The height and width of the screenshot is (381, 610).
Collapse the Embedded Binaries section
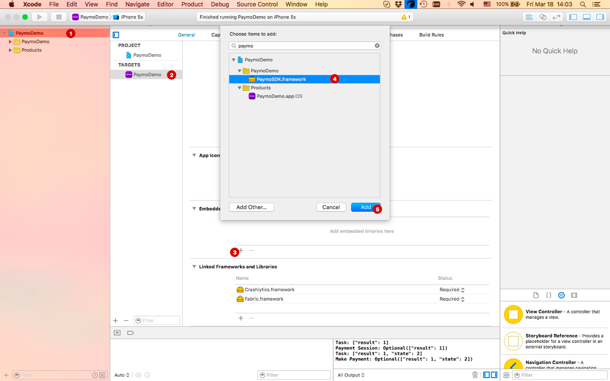[x=194, y=209]
